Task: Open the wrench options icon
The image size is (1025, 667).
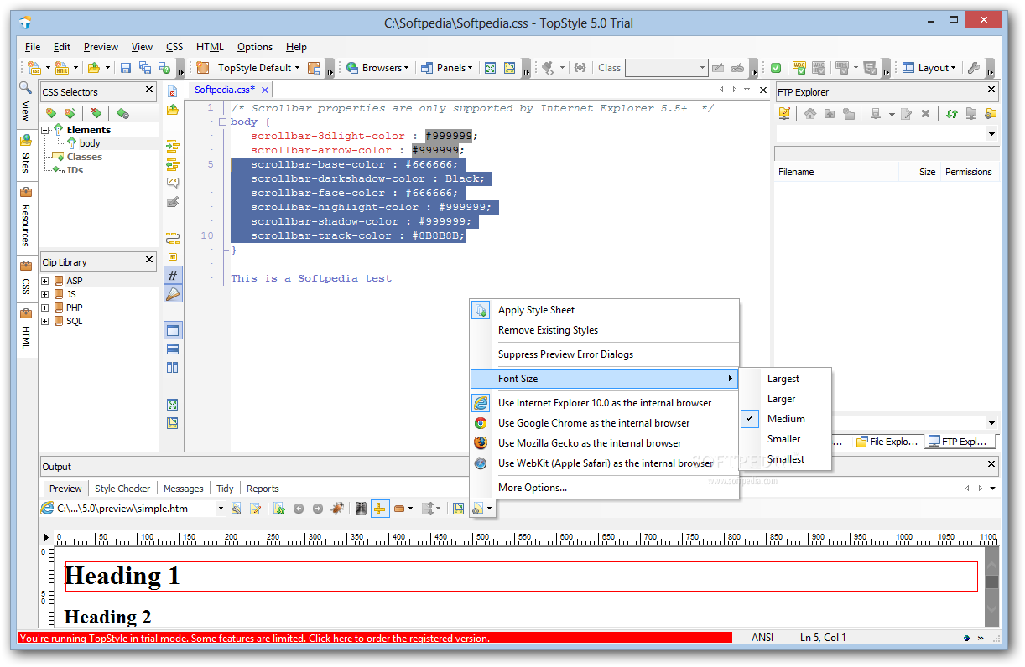Action: (x=974, y=68)
